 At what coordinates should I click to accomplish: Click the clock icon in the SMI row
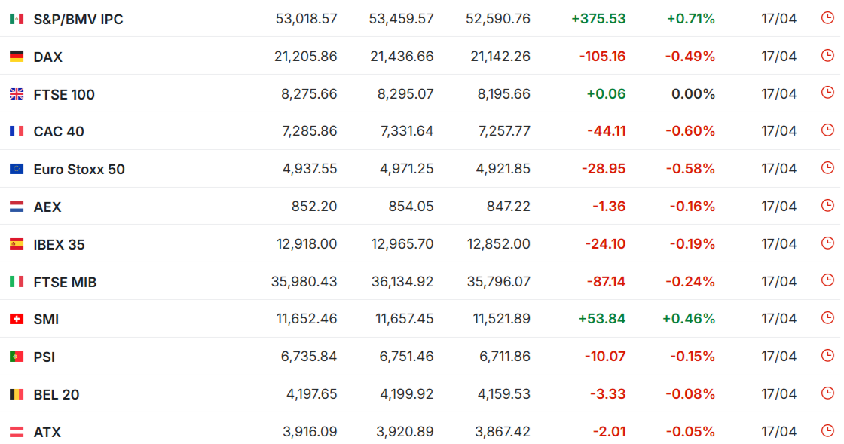pos(827,318)
